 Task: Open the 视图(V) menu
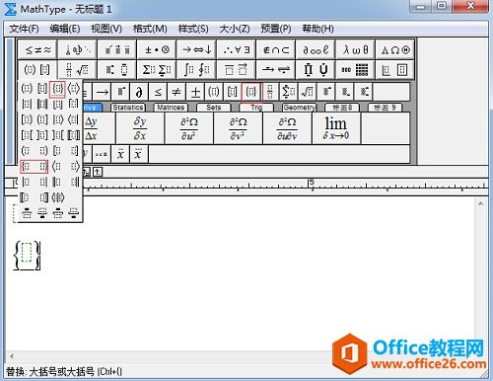(x=106, y=29)
